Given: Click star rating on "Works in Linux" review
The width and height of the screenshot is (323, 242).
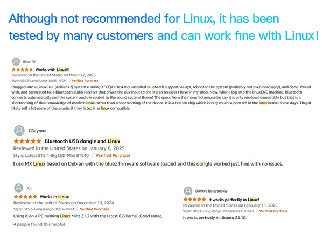Looking at the screenshot, I should click(x=26, y=197).
